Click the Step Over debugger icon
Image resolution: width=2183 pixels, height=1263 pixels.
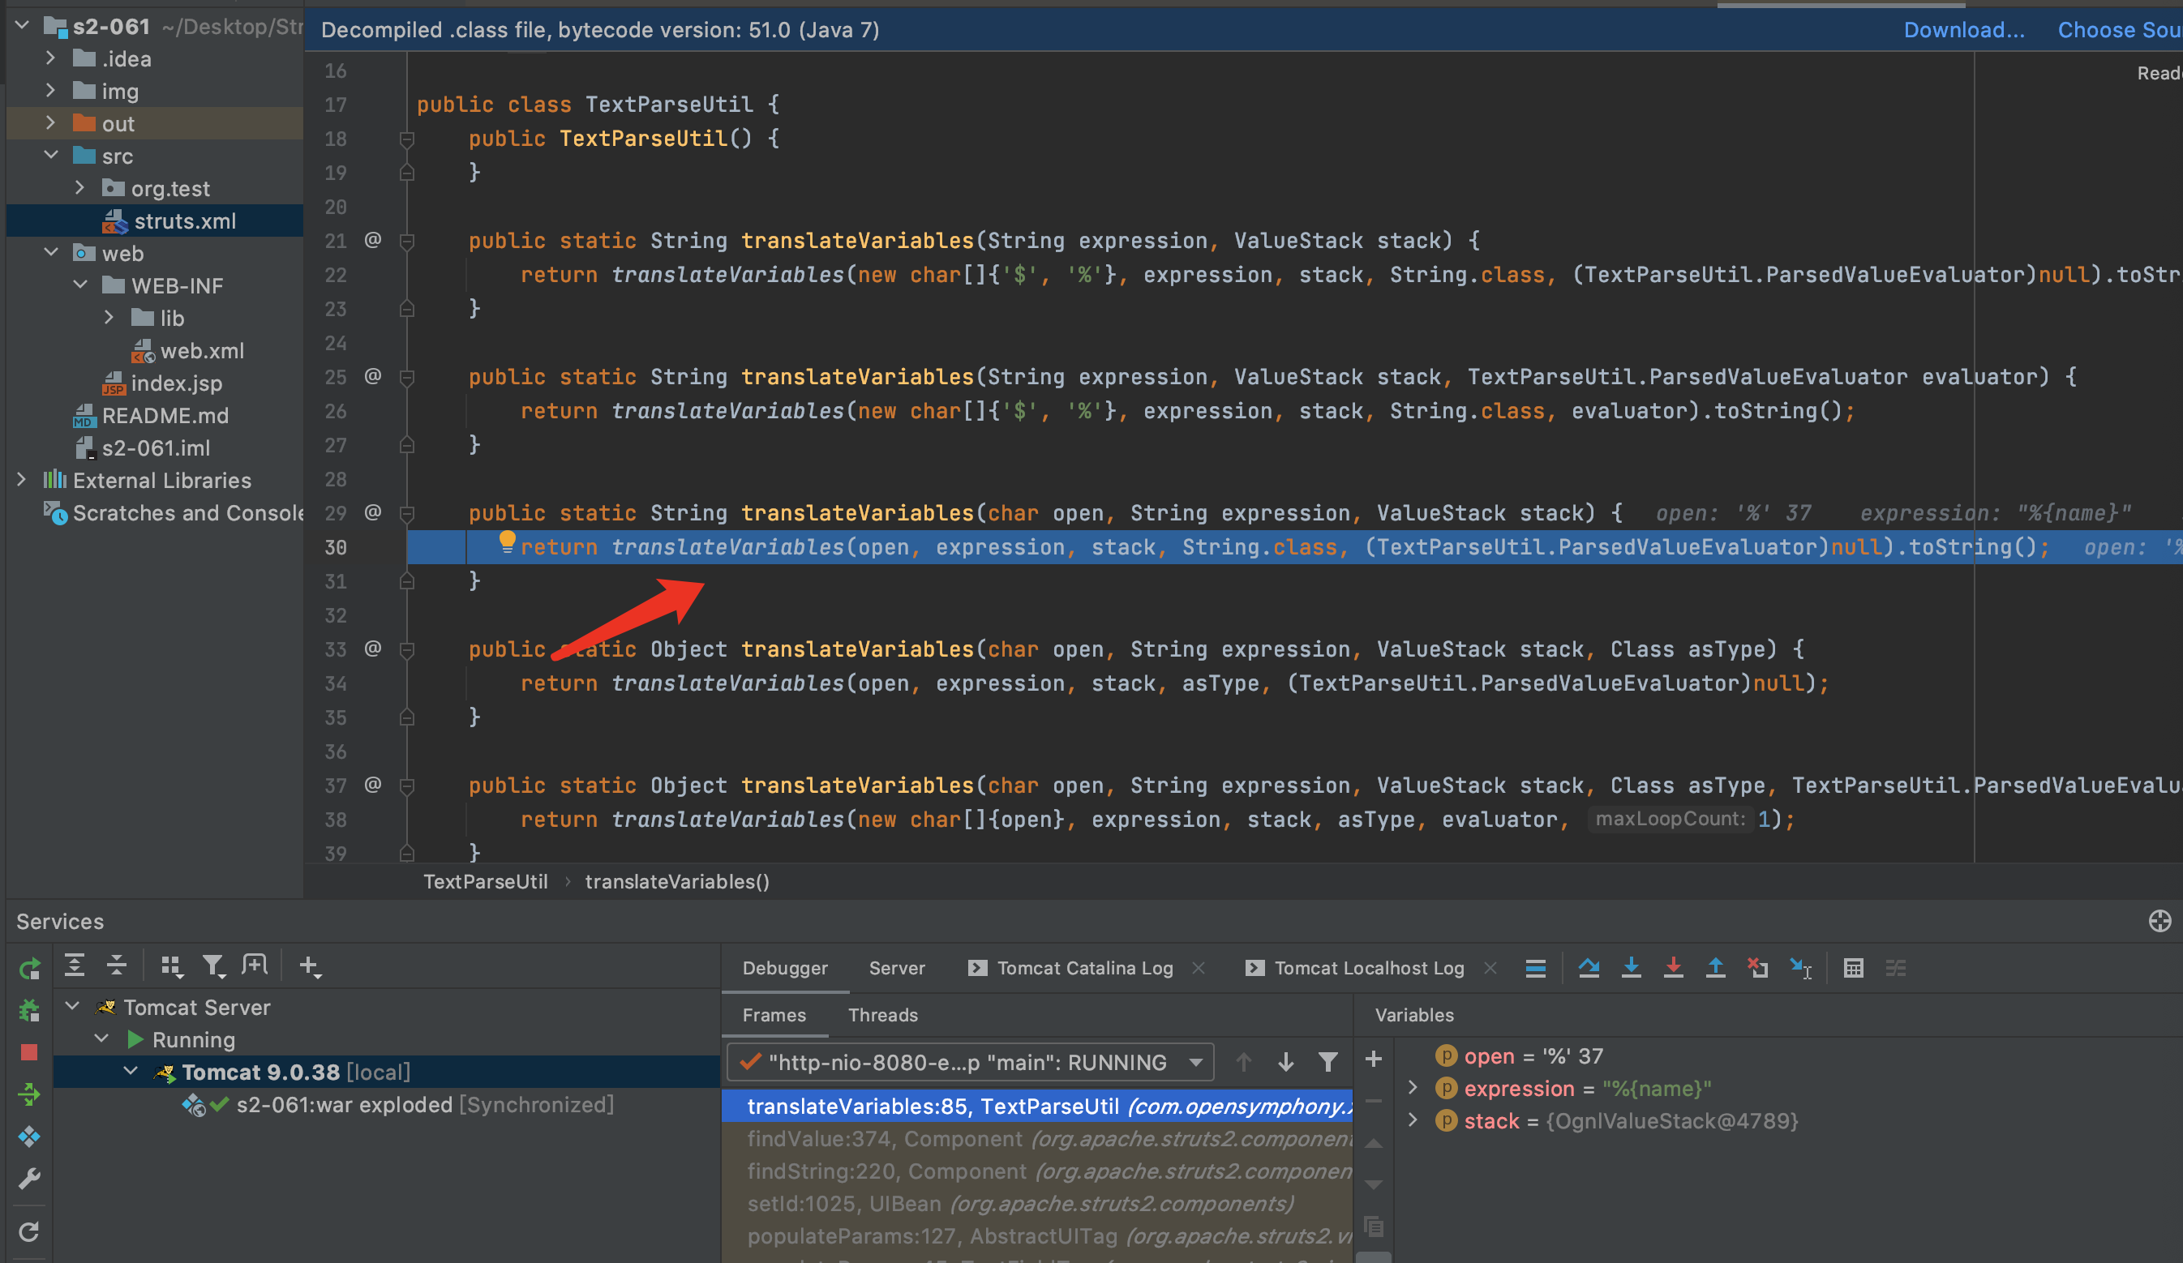(x=1589, y=968)
